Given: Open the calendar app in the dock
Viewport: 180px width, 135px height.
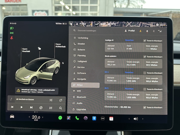Looking at the screenshot, I should tap(111, 118).
